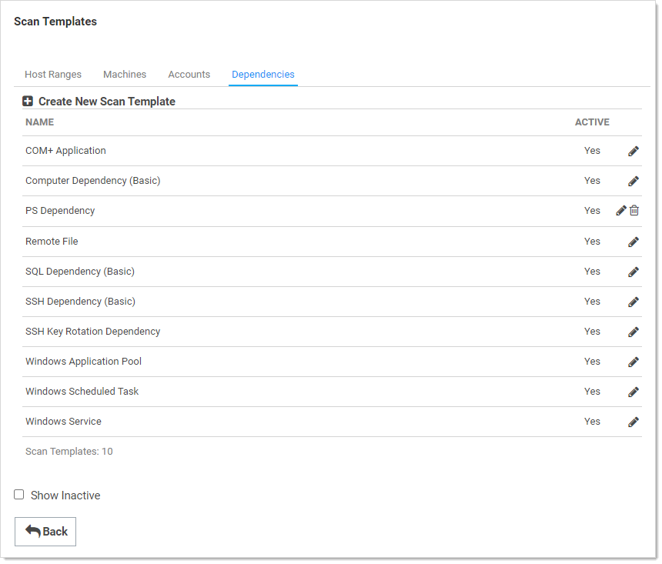
Task: Edit the Windows Application Pool template
Action: coord(634,362)
